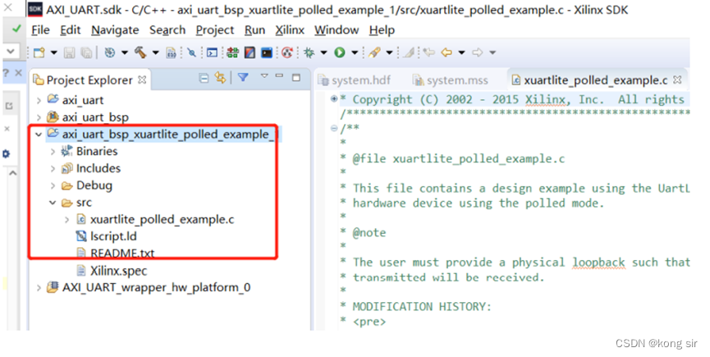Maximize the Project Explorer panel

pyautogui.click(x=296, y=77)
